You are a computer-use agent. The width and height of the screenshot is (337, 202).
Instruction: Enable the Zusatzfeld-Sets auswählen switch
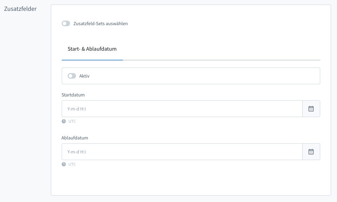pyautogui.click(x=66, y=24)
